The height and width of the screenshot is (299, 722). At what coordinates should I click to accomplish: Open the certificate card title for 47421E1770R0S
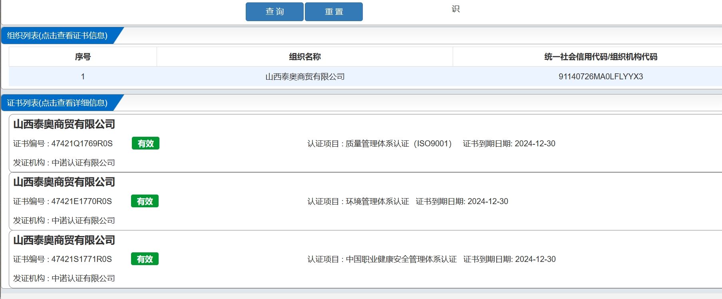64,182
